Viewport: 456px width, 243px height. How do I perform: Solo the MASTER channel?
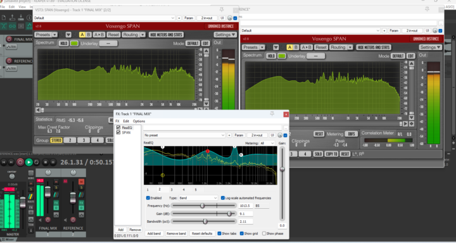coord(31,189)
